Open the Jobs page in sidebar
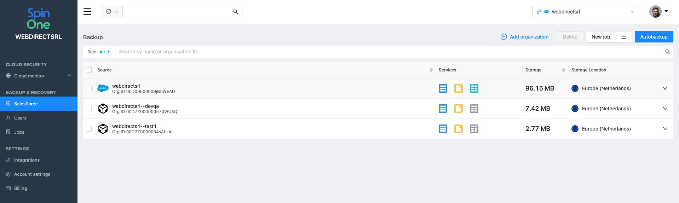The image size is (679, 203). point(19,132)
